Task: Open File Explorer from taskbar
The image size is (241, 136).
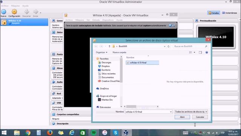Action: (17, 133)
